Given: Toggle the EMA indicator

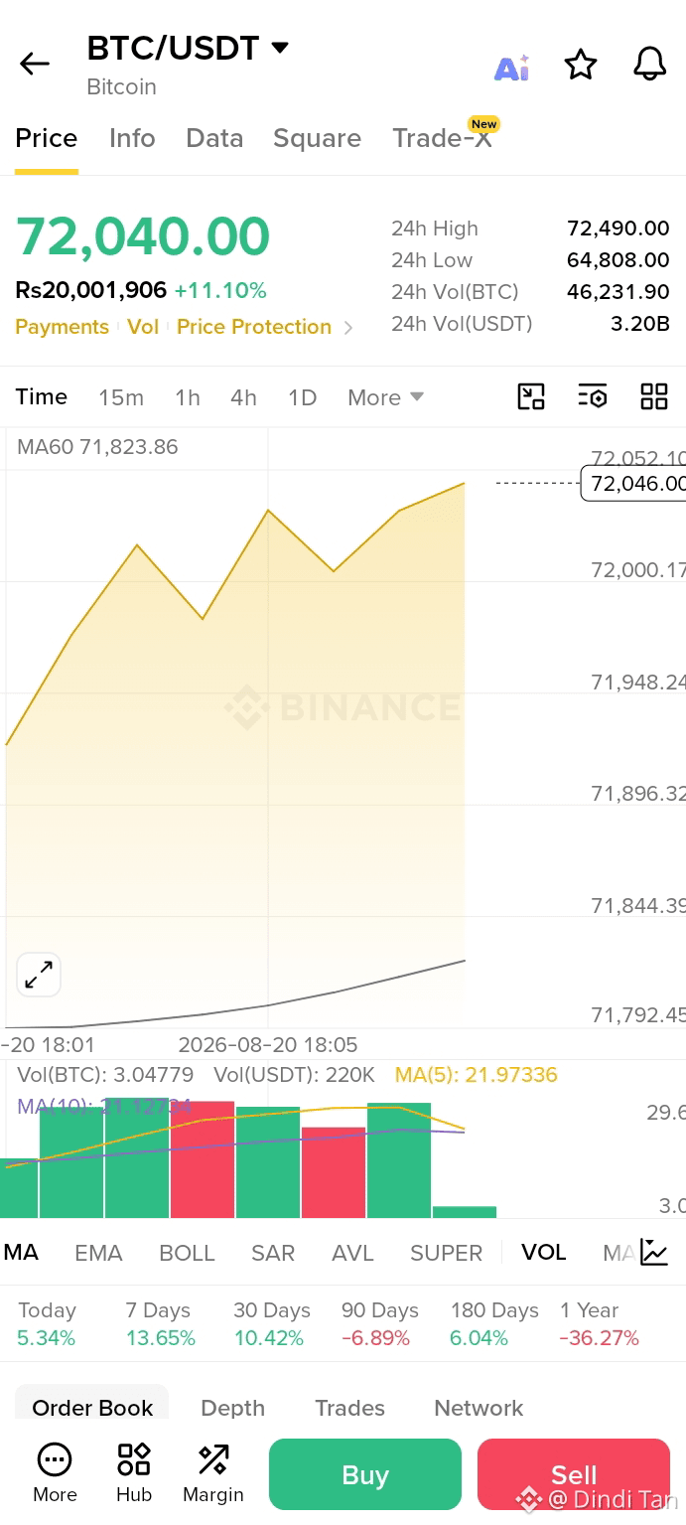Looking at the screenshot, I should click(98, 1253).
